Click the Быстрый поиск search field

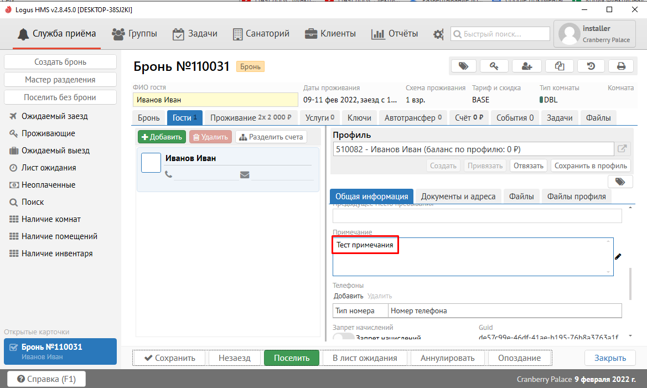click(x=500, y=34)
